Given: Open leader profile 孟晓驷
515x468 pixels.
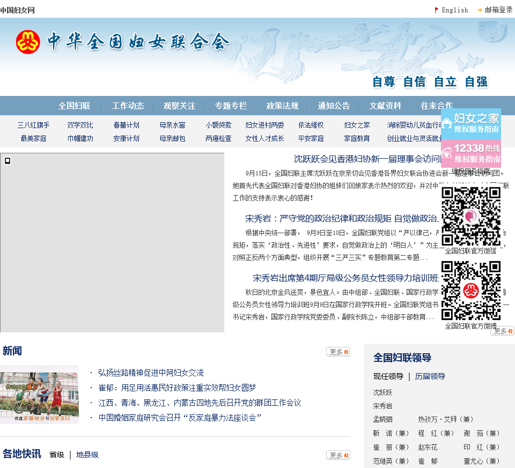Looking at the screenshot, I should point(382,419).
